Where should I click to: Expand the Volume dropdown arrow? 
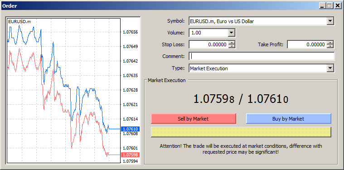(x=231, y=33)
